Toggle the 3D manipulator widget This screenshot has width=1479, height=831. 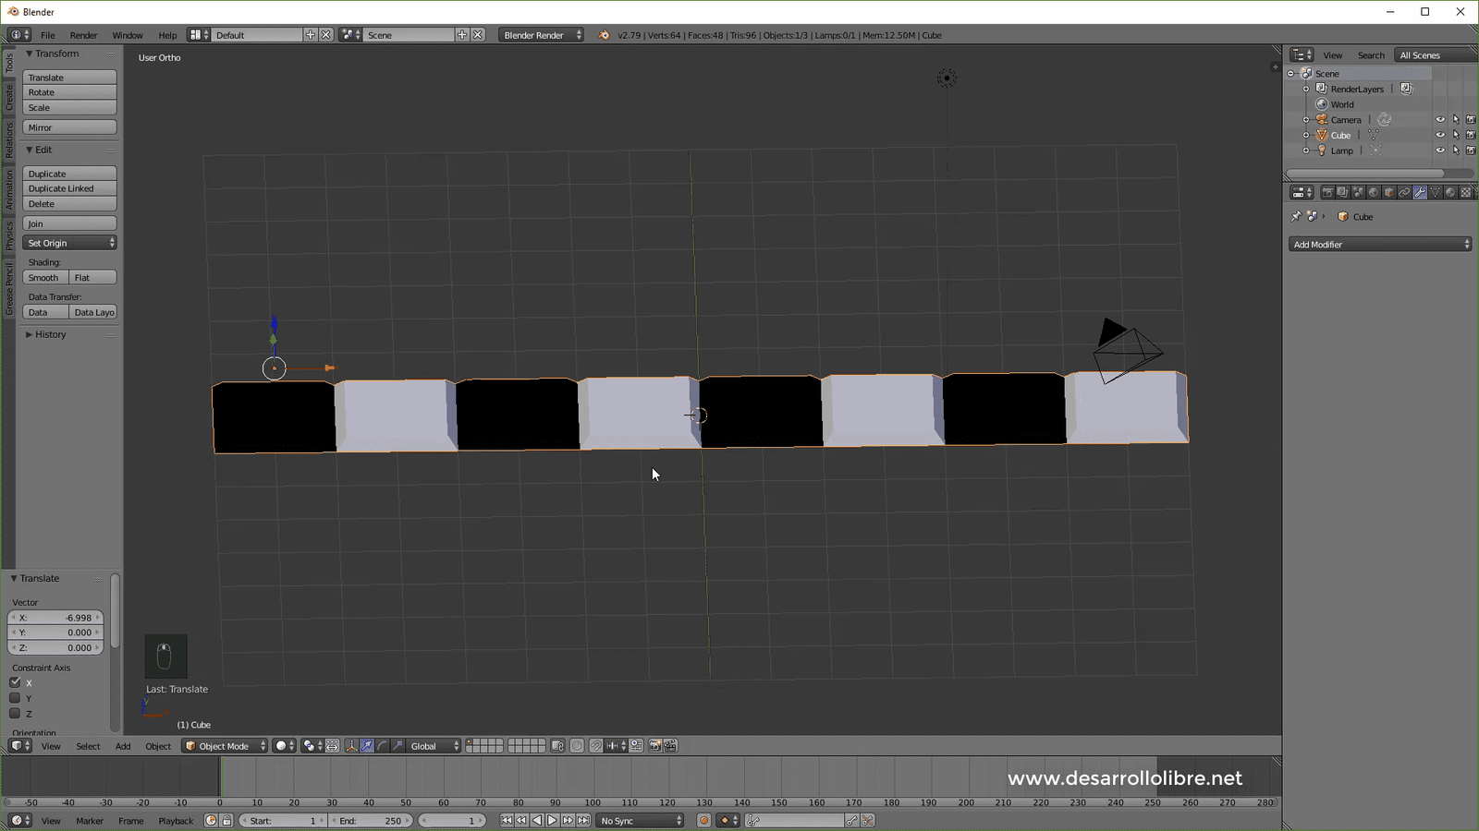click(x=351, y=746)
